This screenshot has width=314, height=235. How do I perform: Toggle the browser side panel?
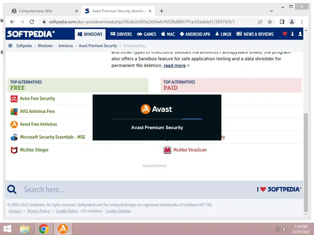click(x=282, y=22)
